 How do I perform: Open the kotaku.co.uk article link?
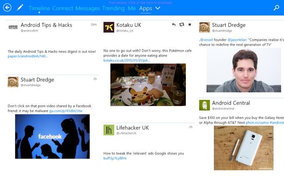(x=127, y=60)
